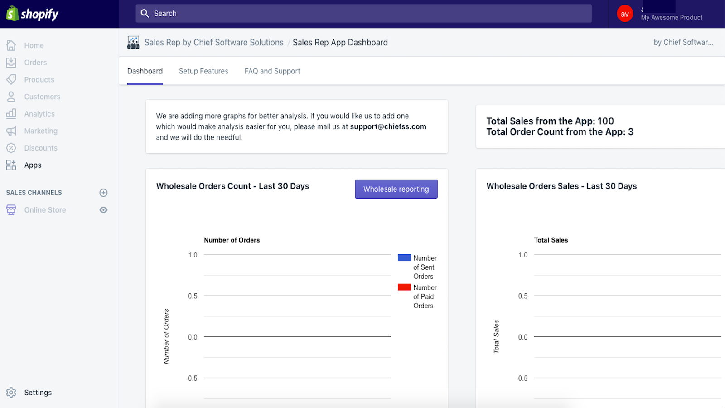Viewport: 725px width, 408px height.
Task: Click Wholesale Orders Count - Last 30 Days heading
Action: point(232,186)
